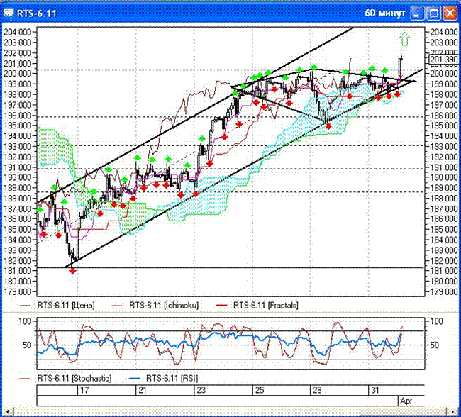The height and width of the screenshot is (417, 461).
Task: Click the RTS-6.11 [Stochastic] legend entry
Action: pos(74,378)
